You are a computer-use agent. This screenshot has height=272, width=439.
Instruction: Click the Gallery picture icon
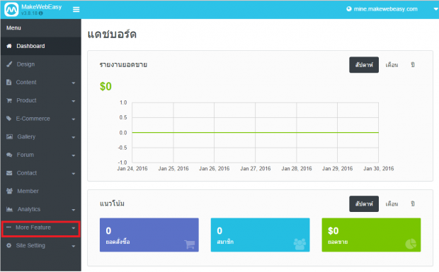(x=9, y=136)
